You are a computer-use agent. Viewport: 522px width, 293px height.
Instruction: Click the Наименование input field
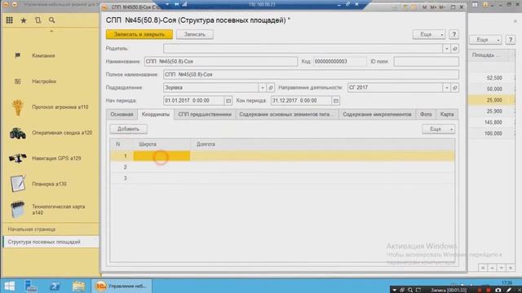pos(221,62)
